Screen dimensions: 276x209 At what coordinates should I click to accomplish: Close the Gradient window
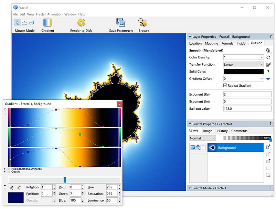point(119,104)
